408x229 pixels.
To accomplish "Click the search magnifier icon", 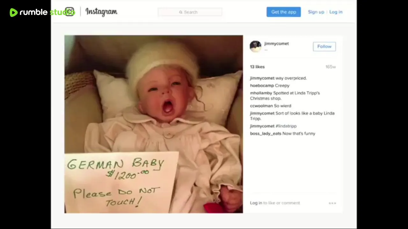I will point(181,12).
